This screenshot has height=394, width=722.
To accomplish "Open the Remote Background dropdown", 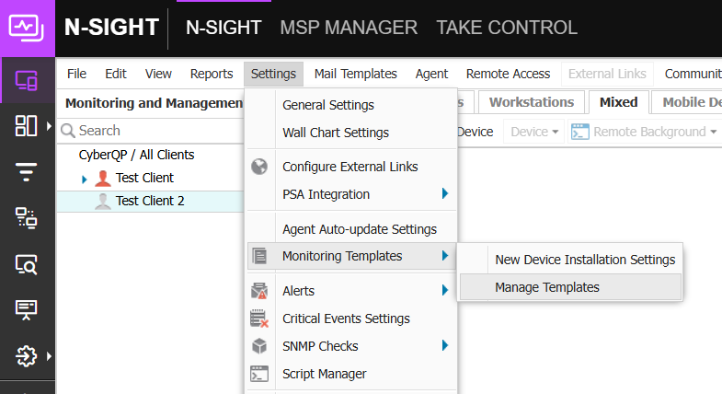I will [x=713, y=132].
